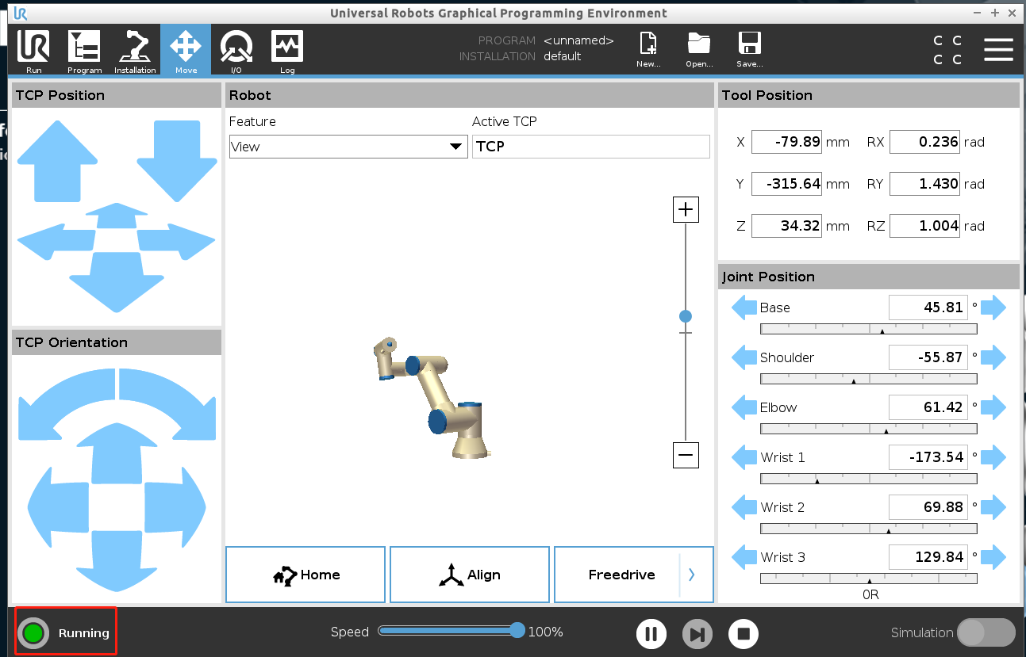Click the Active TCP field

point(591,147)
